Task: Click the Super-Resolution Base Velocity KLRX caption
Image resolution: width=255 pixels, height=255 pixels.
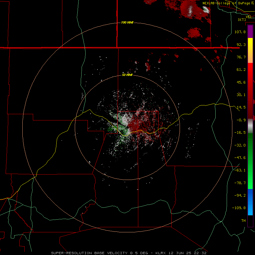Action: click(129, 253)
